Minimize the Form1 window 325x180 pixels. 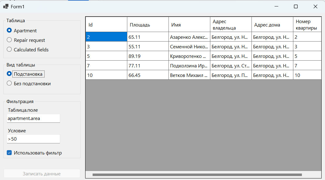coord(276,6)
